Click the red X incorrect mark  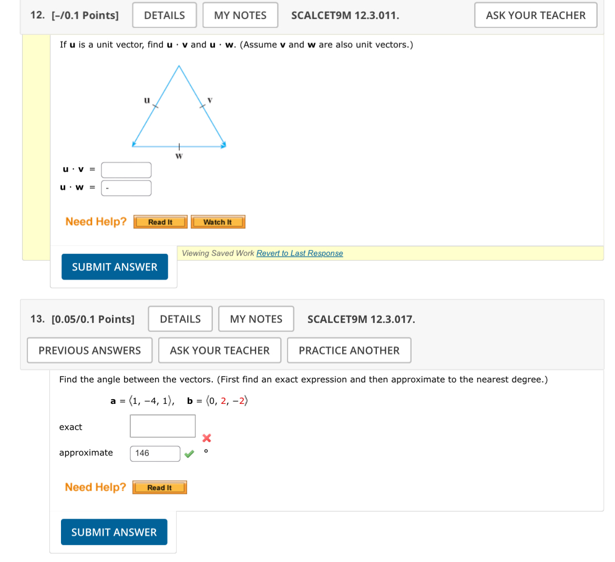[x=207, y=438]
